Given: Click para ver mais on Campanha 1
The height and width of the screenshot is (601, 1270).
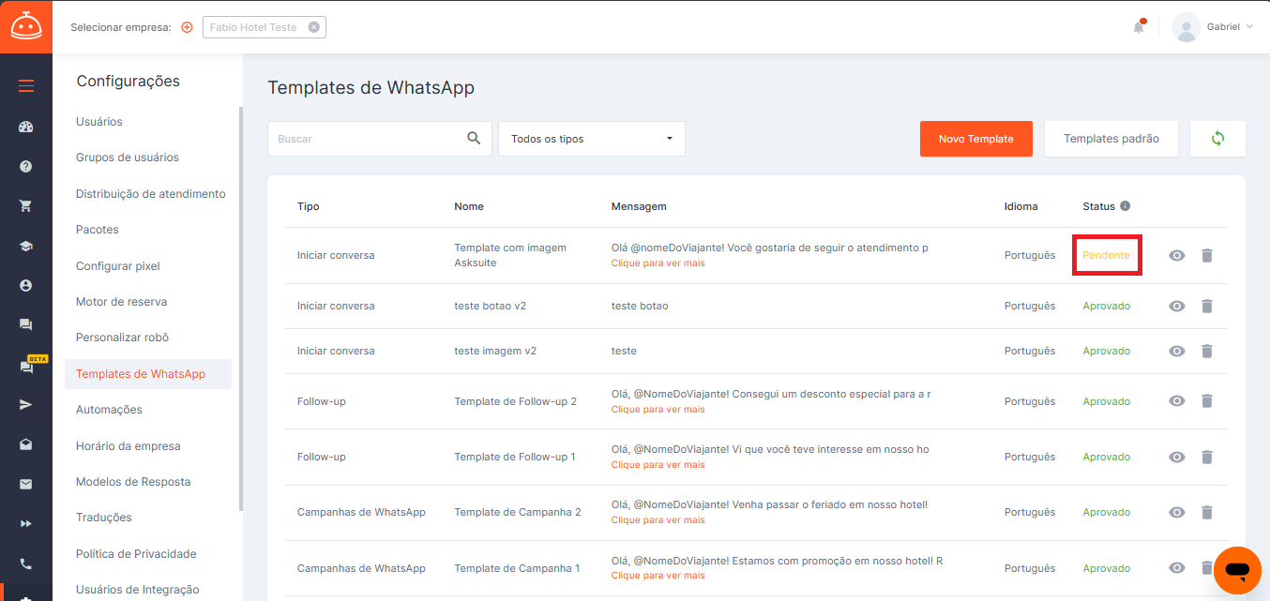Looking at the screenshot, I should click(658, 576).
